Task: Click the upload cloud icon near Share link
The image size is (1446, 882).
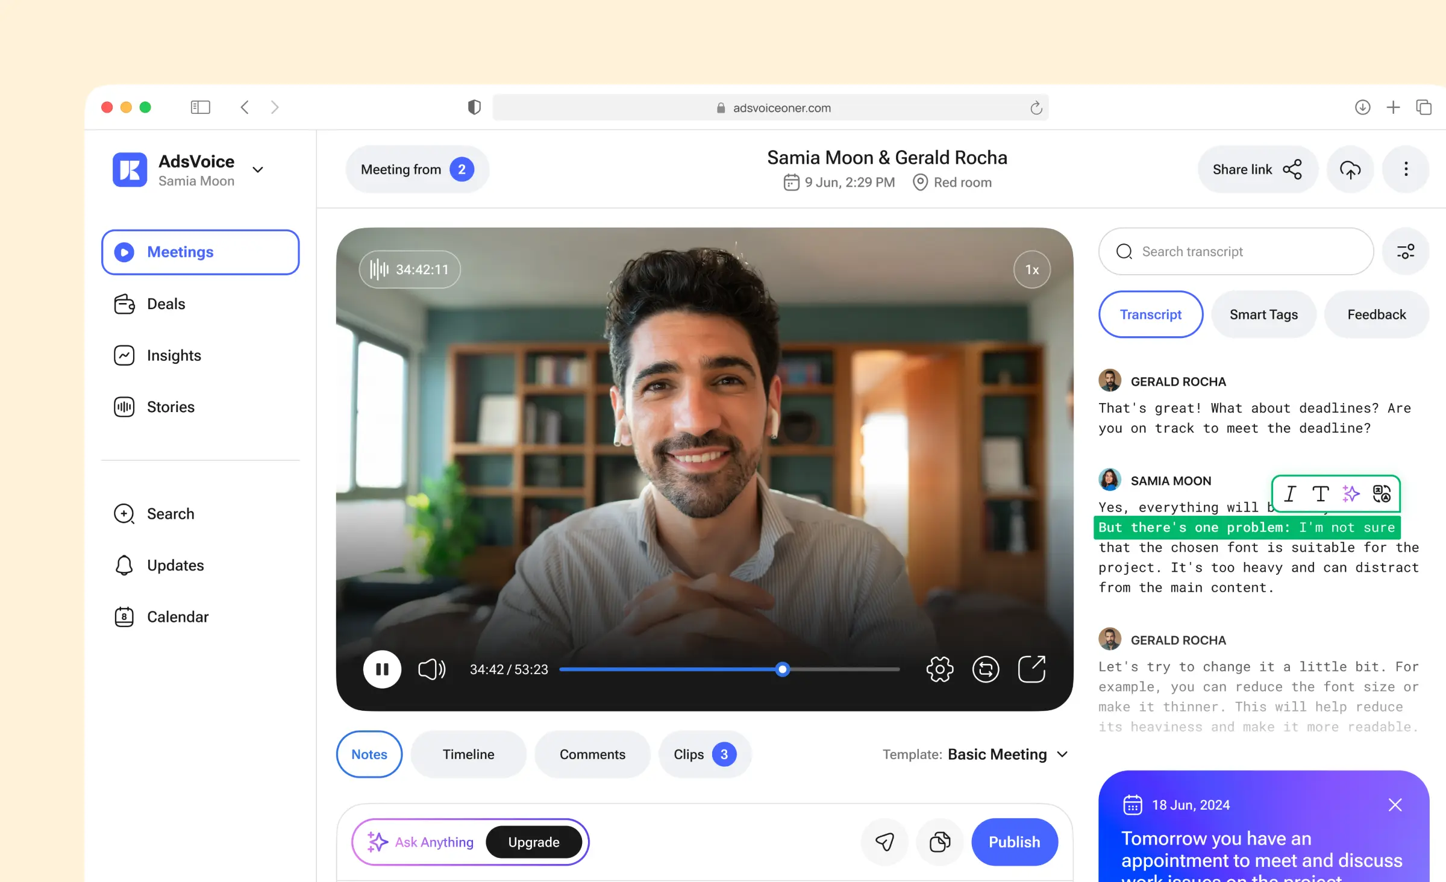Action: coord(1350,169)
